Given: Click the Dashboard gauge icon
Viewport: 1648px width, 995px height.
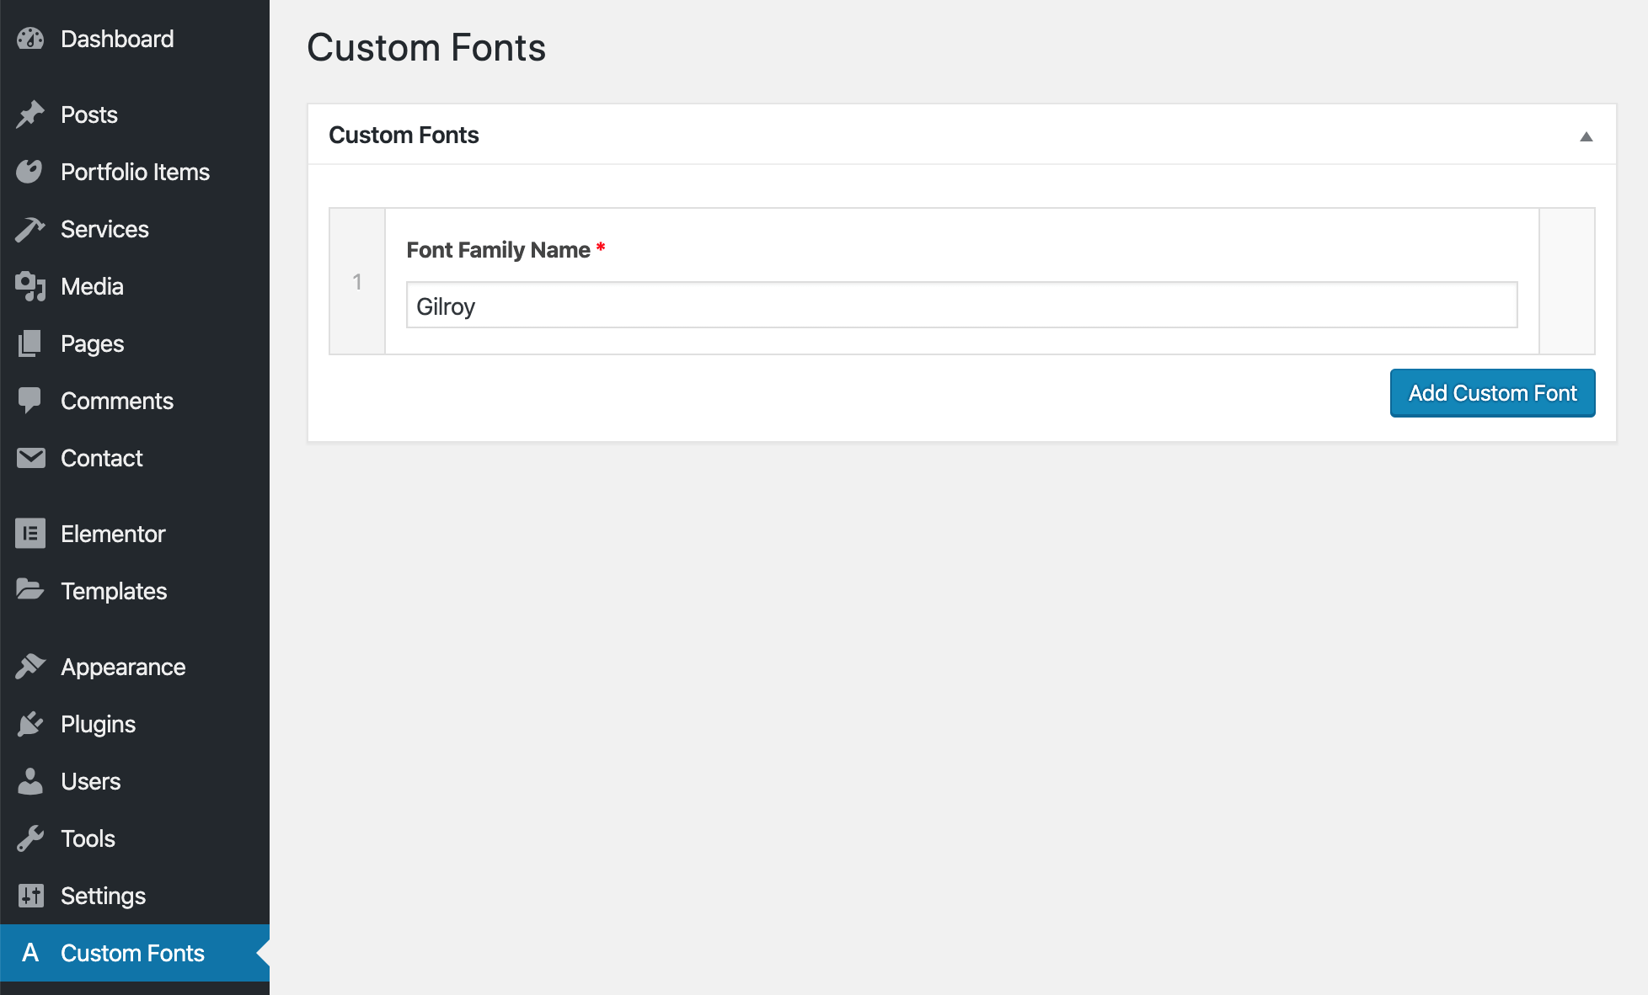Looking at the screenshot, I should (30, 39).
